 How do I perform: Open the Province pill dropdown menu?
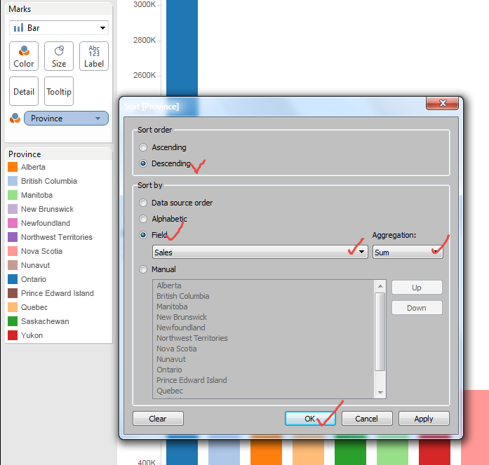pyautogui.click(x=98, y=119)
